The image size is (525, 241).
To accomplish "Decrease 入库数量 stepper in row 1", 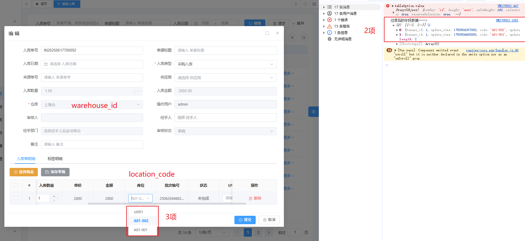I will click(54, 200).
